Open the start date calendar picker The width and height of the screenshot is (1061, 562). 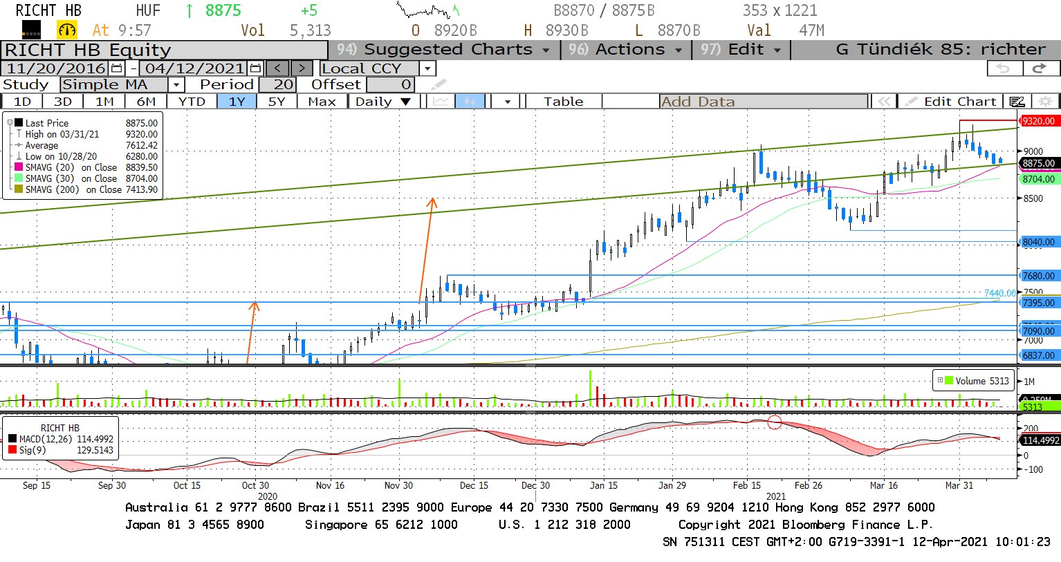tap(116, 68)
